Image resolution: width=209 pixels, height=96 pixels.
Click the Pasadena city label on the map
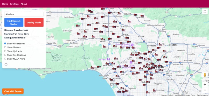pyautogui.click(x=172, y=45)
